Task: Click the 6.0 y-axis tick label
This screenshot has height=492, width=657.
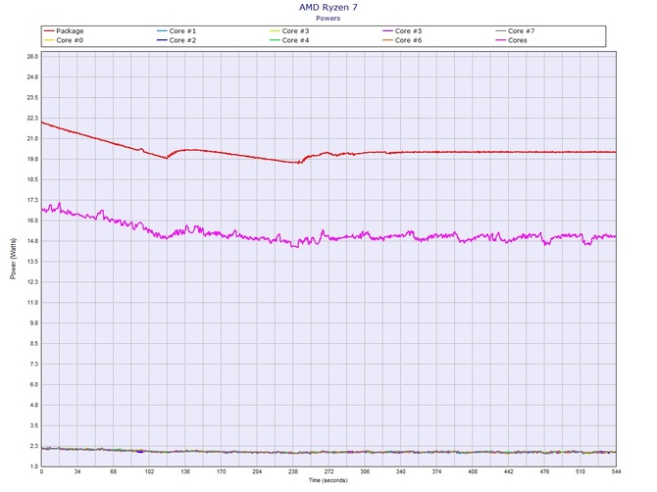Action: pyautogui.click(x=34, y=385)
